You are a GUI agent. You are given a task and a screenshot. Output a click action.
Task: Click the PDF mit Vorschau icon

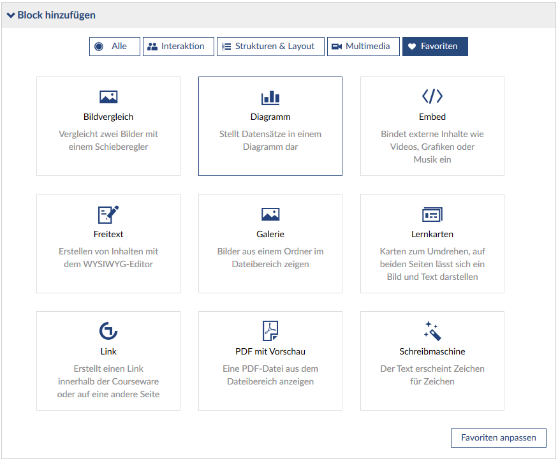coord(270,331)
